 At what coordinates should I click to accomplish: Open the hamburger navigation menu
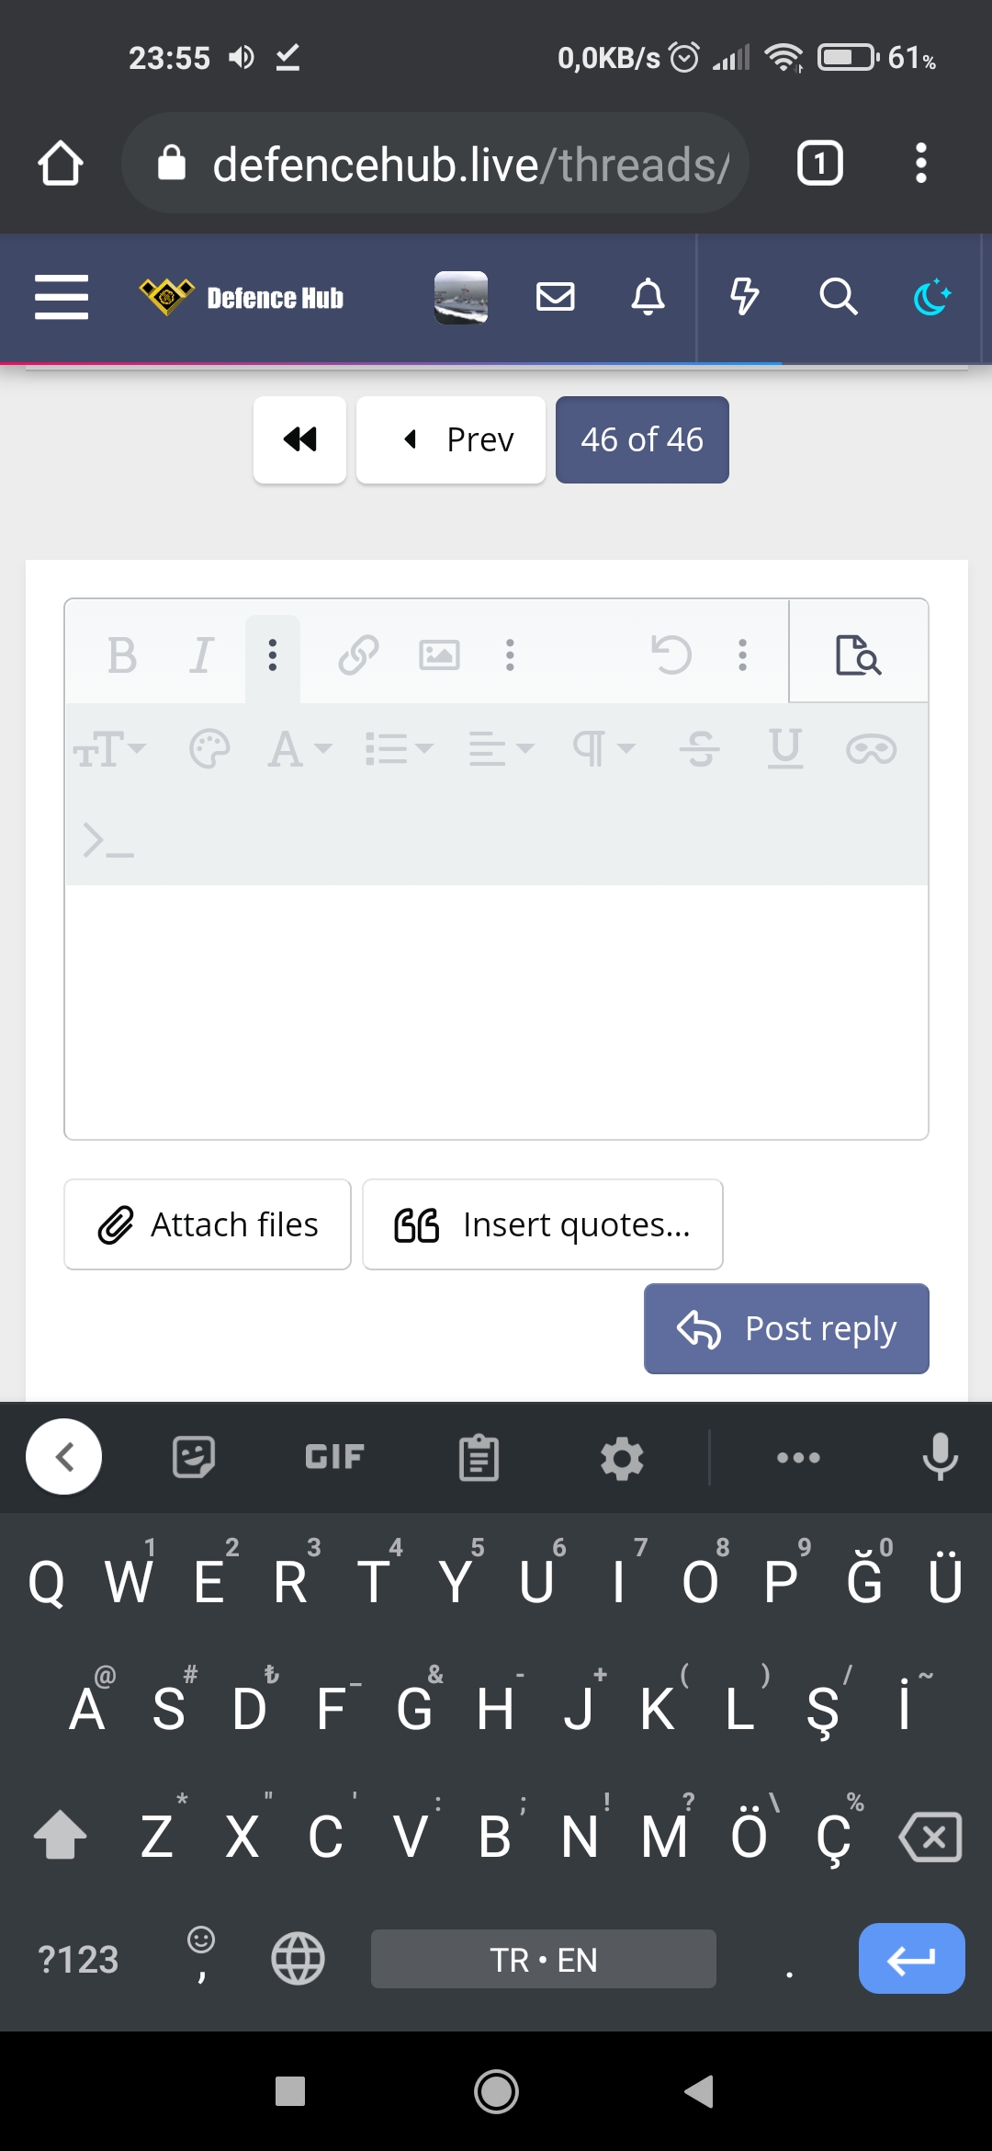pyautogui.click(x=62, y=297)
